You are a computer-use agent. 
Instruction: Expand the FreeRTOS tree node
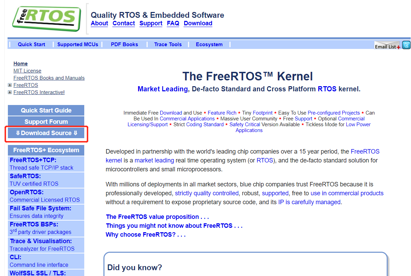[10, 85]
